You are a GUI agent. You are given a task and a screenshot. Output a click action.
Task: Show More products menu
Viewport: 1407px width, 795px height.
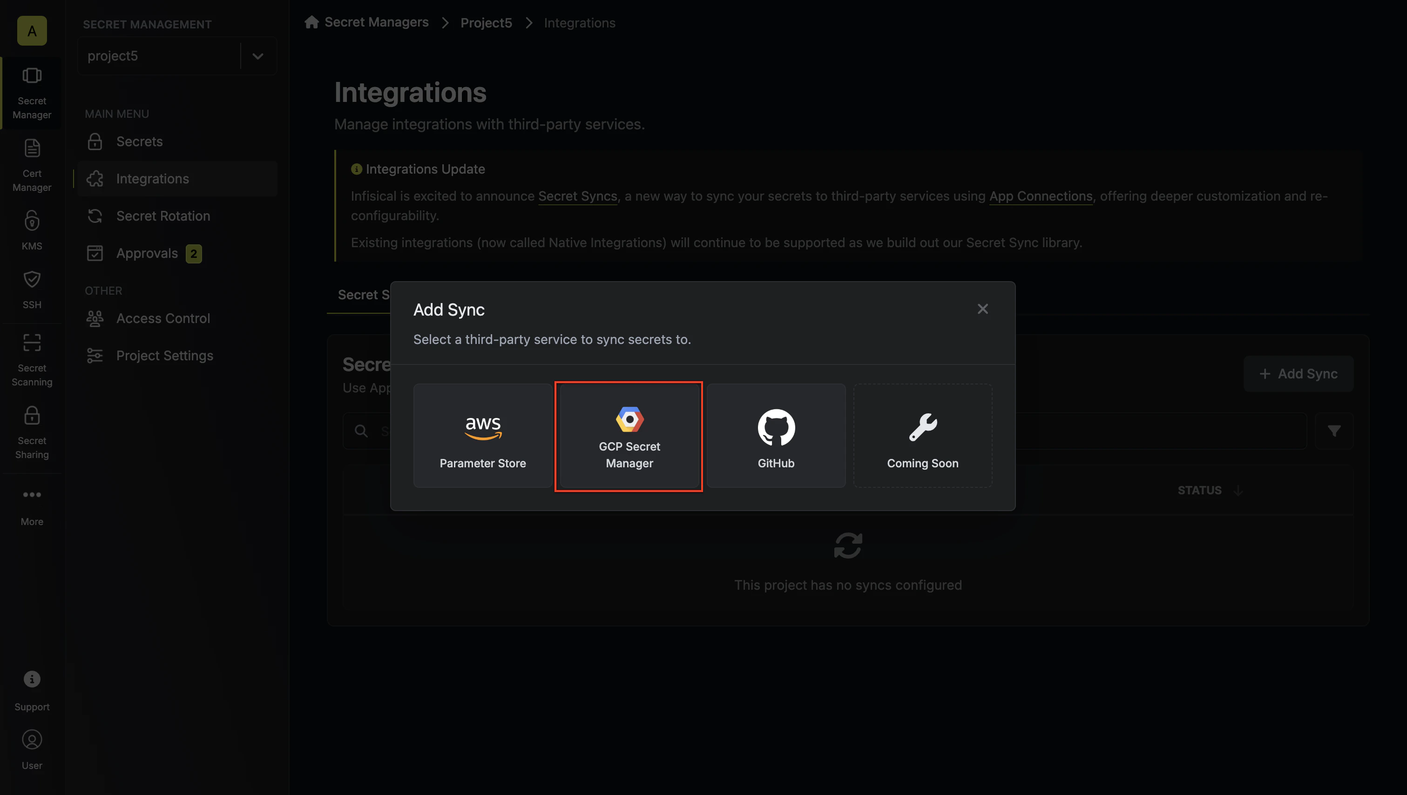(x=32, y=507)
